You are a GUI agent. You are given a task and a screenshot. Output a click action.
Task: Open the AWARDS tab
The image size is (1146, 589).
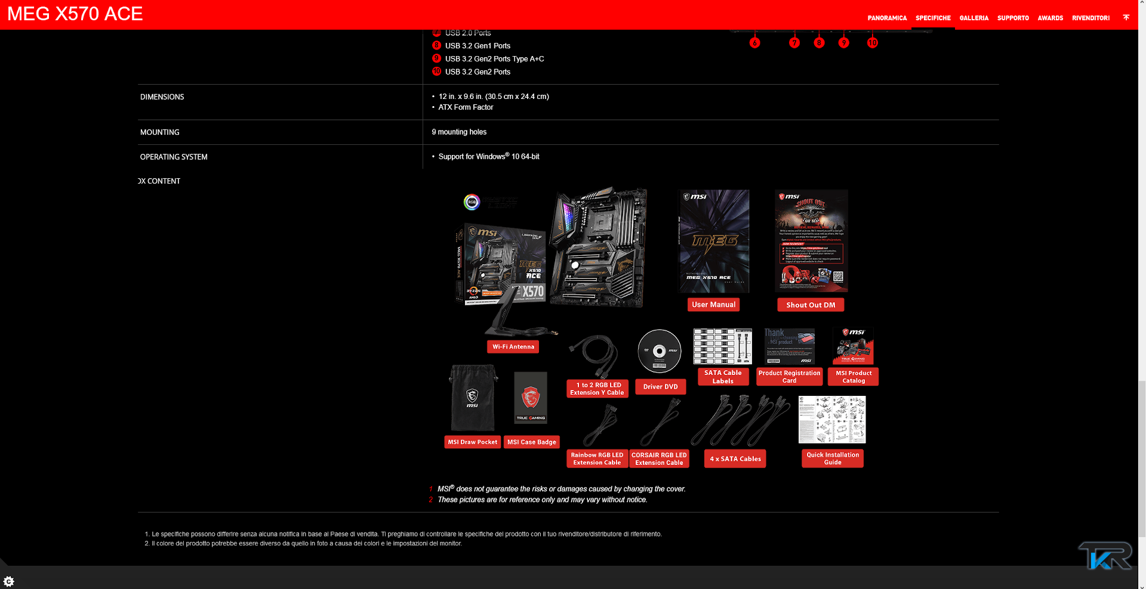point(1050,18)
